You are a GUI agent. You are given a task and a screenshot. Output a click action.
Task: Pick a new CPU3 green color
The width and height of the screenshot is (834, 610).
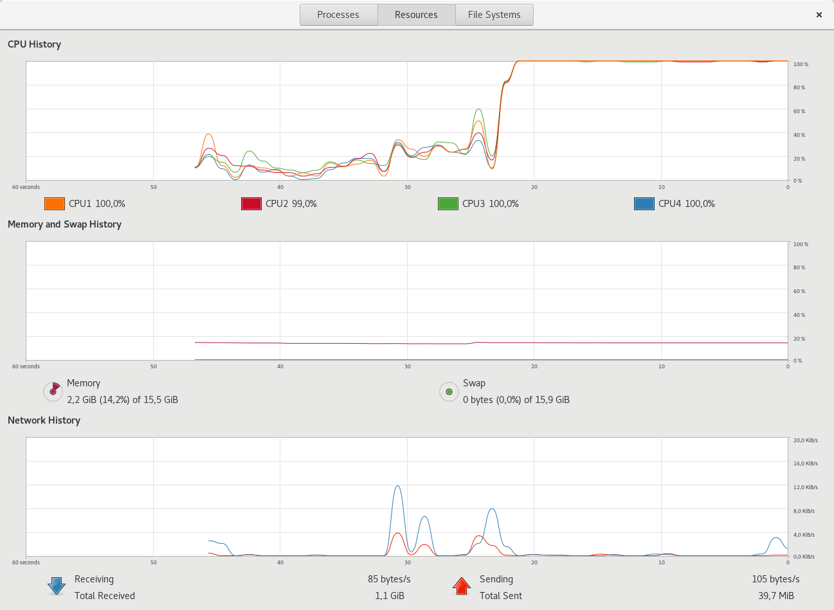pos(448,204)
